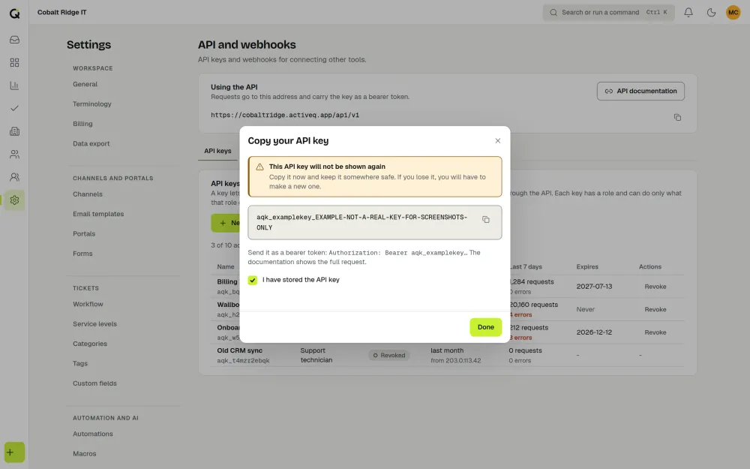This screenshot has height=469, width=750.
Task: Open the inbox icon in left sidebar
Action: [14, 40]
